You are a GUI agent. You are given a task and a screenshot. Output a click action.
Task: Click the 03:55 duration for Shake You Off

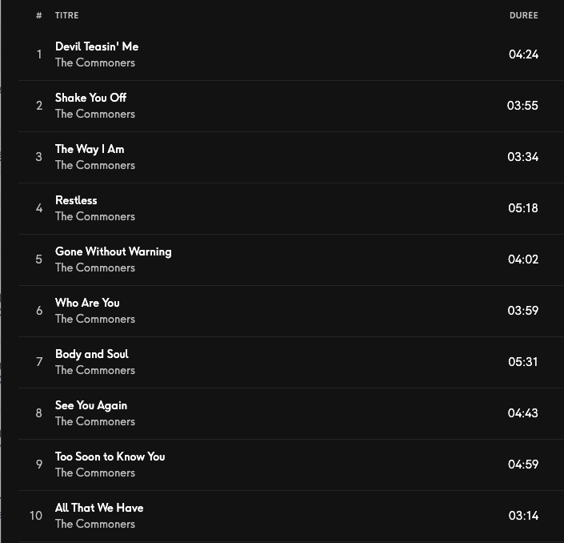[522, 106]
